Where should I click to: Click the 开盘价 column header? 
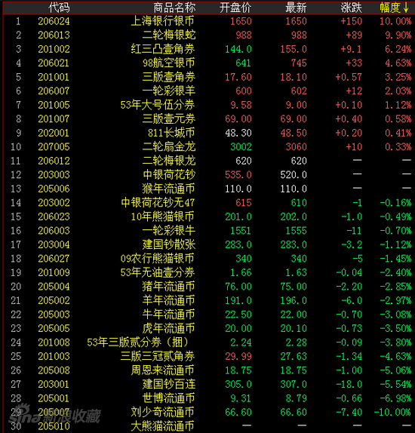235,8
